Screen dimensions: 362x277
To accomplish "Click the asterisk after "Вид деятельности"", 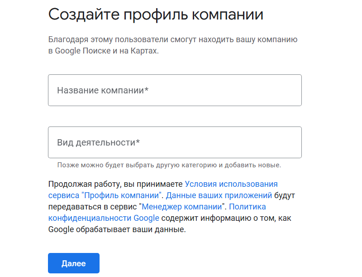I will pyautogui.click(x=138, y=142).
